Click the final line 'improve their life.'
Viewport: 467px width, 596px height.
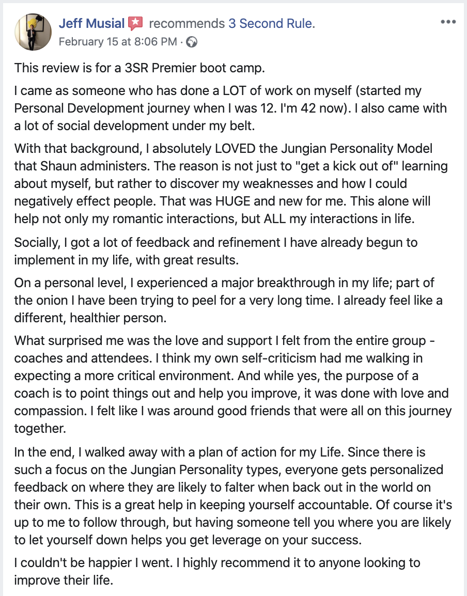[x=64, y=581]
